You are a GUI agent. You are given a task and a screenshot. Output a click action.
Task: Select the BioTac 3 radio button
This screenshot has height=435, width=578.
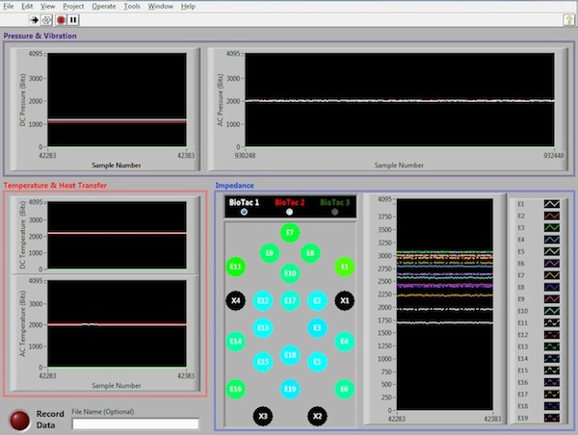pyautogui.click(x=335, y=212)
